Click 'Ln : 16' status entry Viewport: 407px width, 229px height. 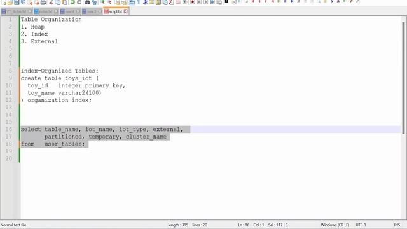(244, 225)
